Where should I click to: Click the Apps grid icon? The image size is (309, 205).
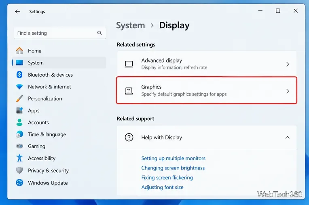tap(19, 111)
